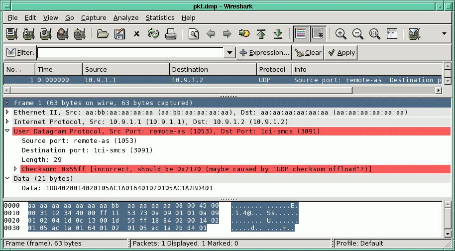
Task: Collapse the Data (21 bytes) node
Action: click(x=7, y=178)
